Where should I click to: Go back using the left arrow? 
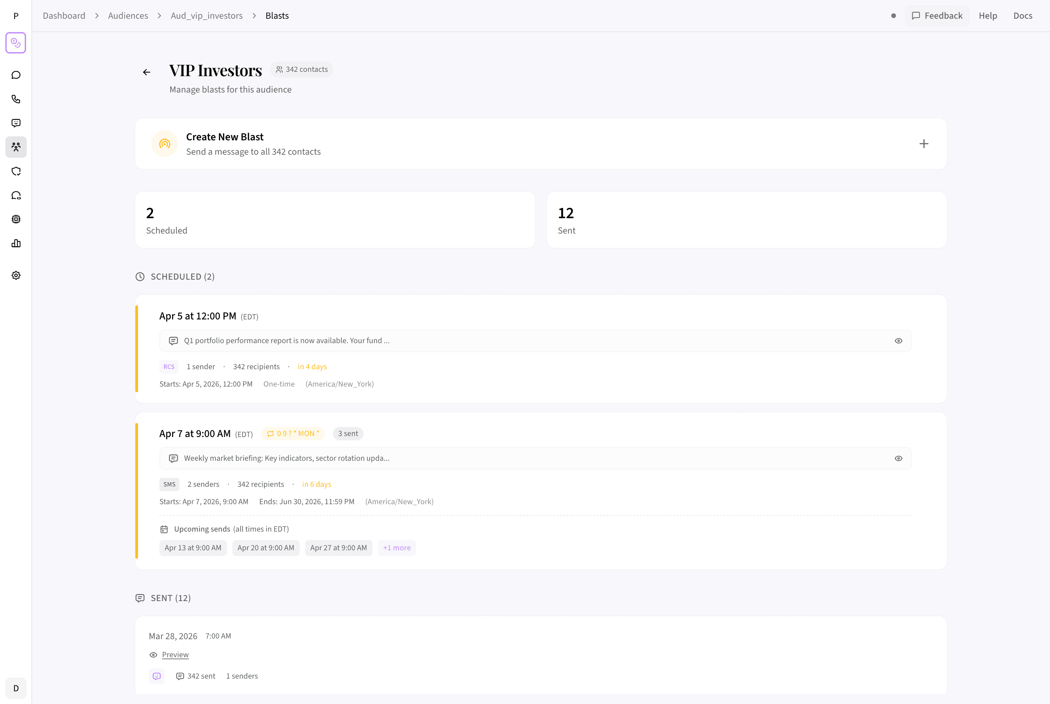(146, 72)
